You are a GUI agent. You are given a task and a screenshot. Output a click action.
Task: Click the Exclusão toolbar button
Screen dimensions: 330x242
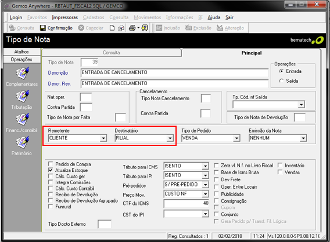(198, 28)
